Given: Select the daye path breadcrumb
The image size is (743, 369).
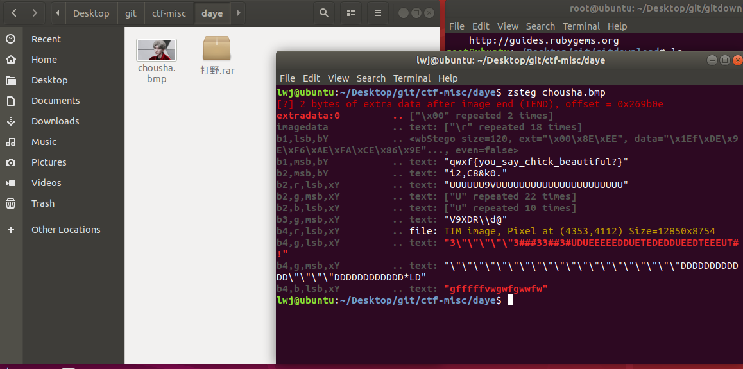Looking at the screenshot, I should (212, 13).
